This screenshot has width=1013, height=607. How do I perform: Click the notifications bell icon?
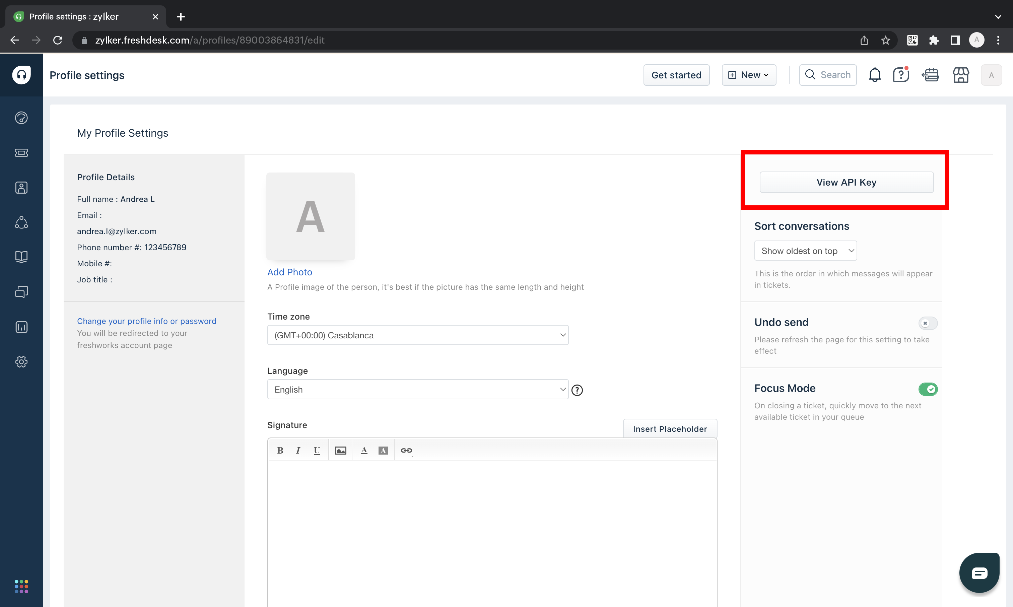(x=874, y=75)
